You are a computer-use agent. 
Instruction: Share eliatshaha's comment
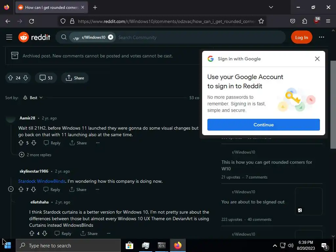point(89,234)
